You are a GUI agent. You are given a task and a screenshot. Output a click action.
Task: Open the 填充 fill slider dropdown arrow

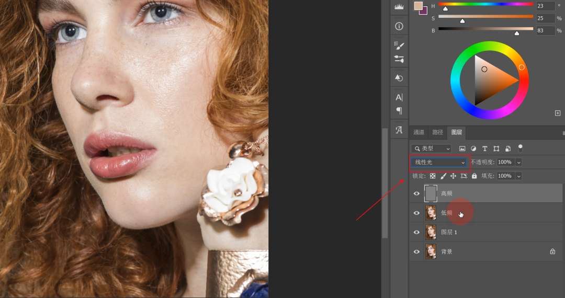[x=519, y=176]
